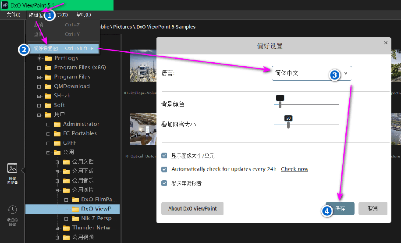
Task: Choose the redo entry Ctrl+Y
Action: click(64, 34)
